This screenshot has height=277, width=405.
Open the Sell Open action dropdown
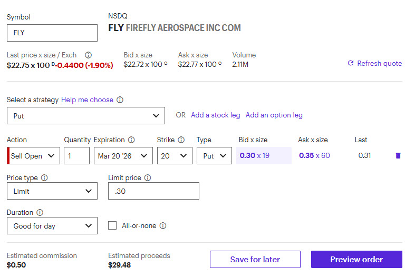pos(34,156)
